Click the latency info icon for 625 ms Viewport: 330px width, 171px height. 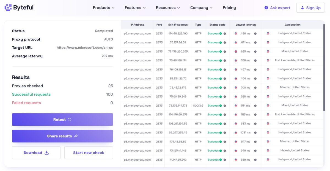pyautogui.click(x=255, y=52)
